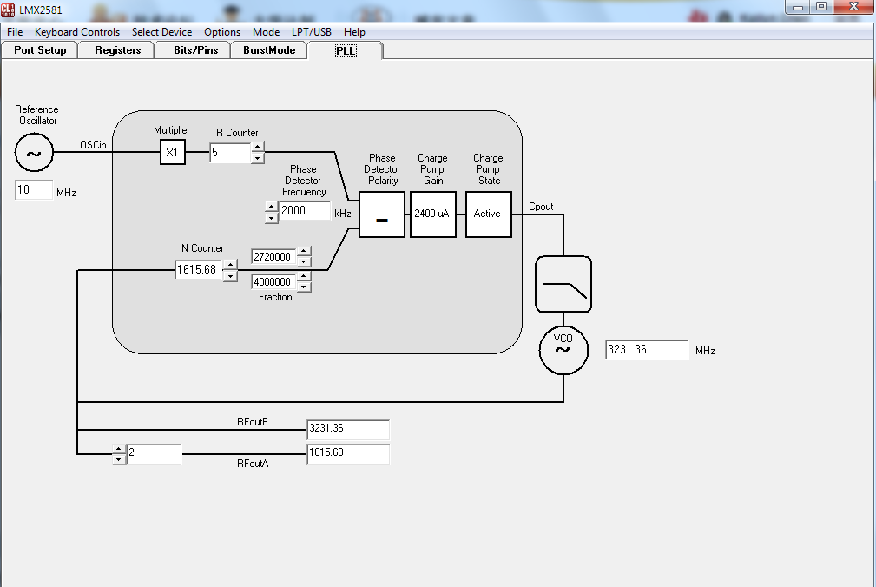Switch to the BurstMode tab
Viewport: 876px width, 587px height.
[269, 50]
